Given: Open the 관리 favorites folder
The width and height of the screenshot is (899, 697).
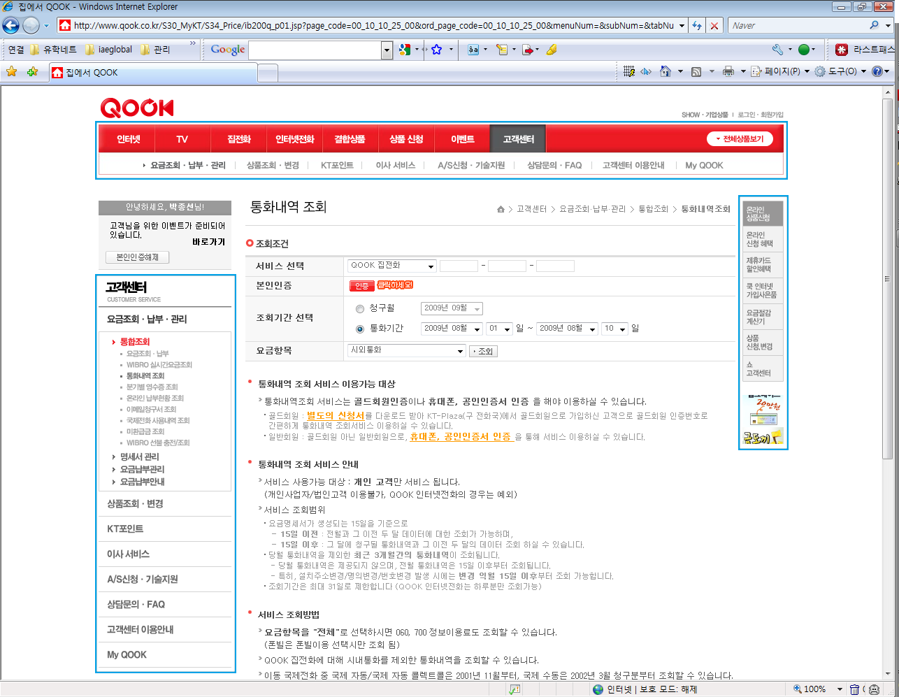Looking at the screenshot, I should [x=155, y=50].
